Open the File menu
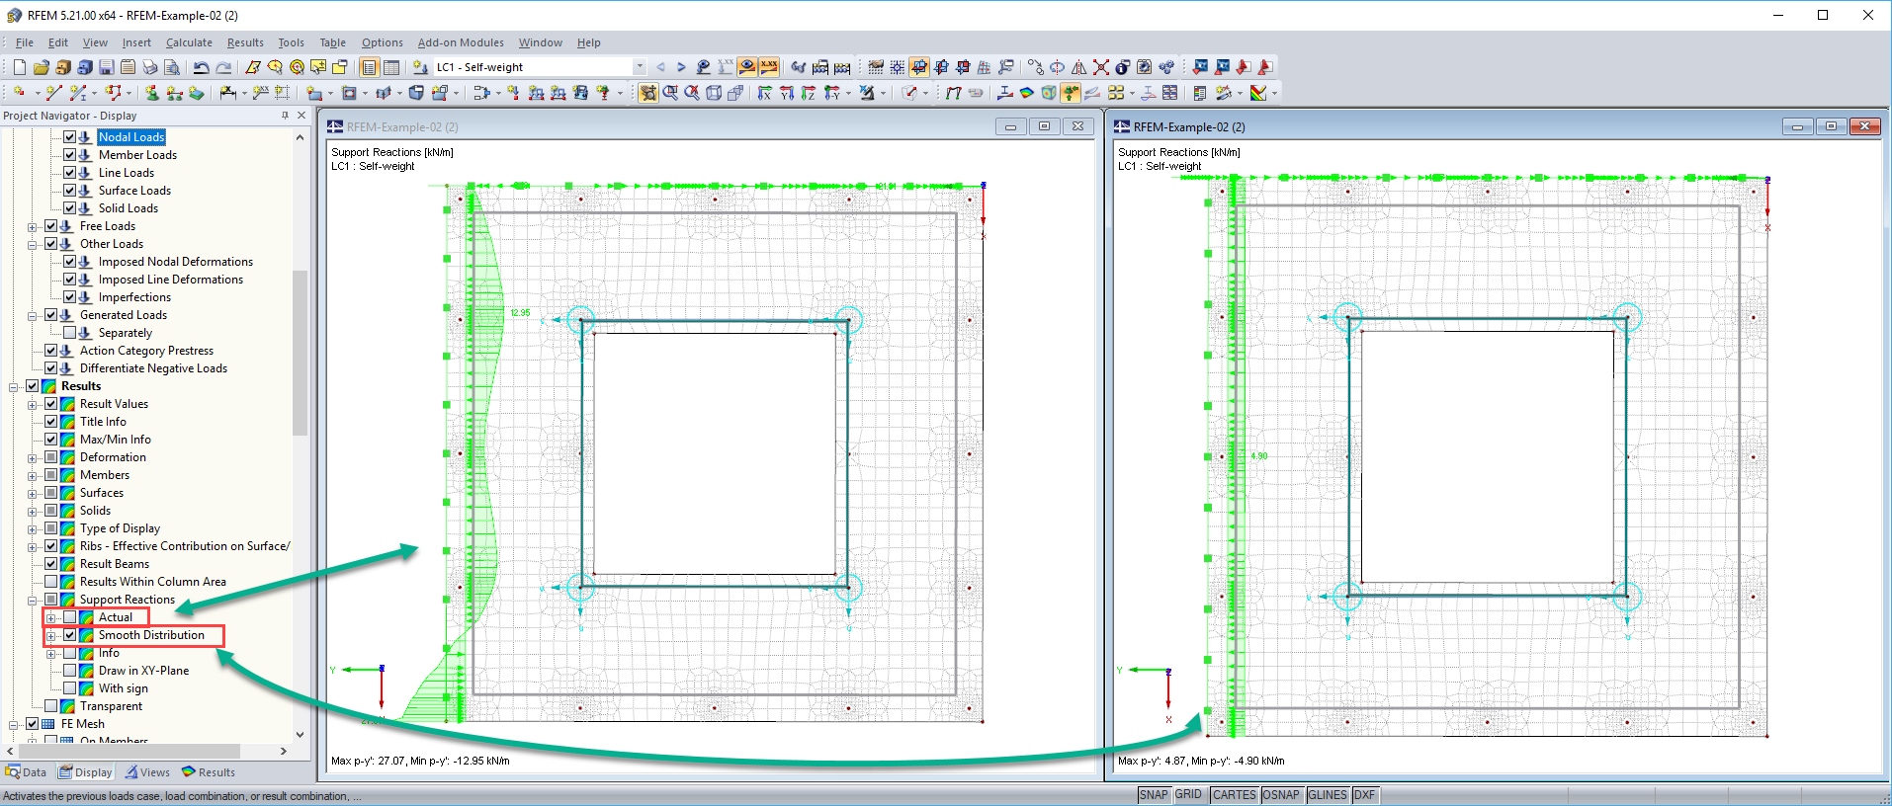 pos(25,42)
